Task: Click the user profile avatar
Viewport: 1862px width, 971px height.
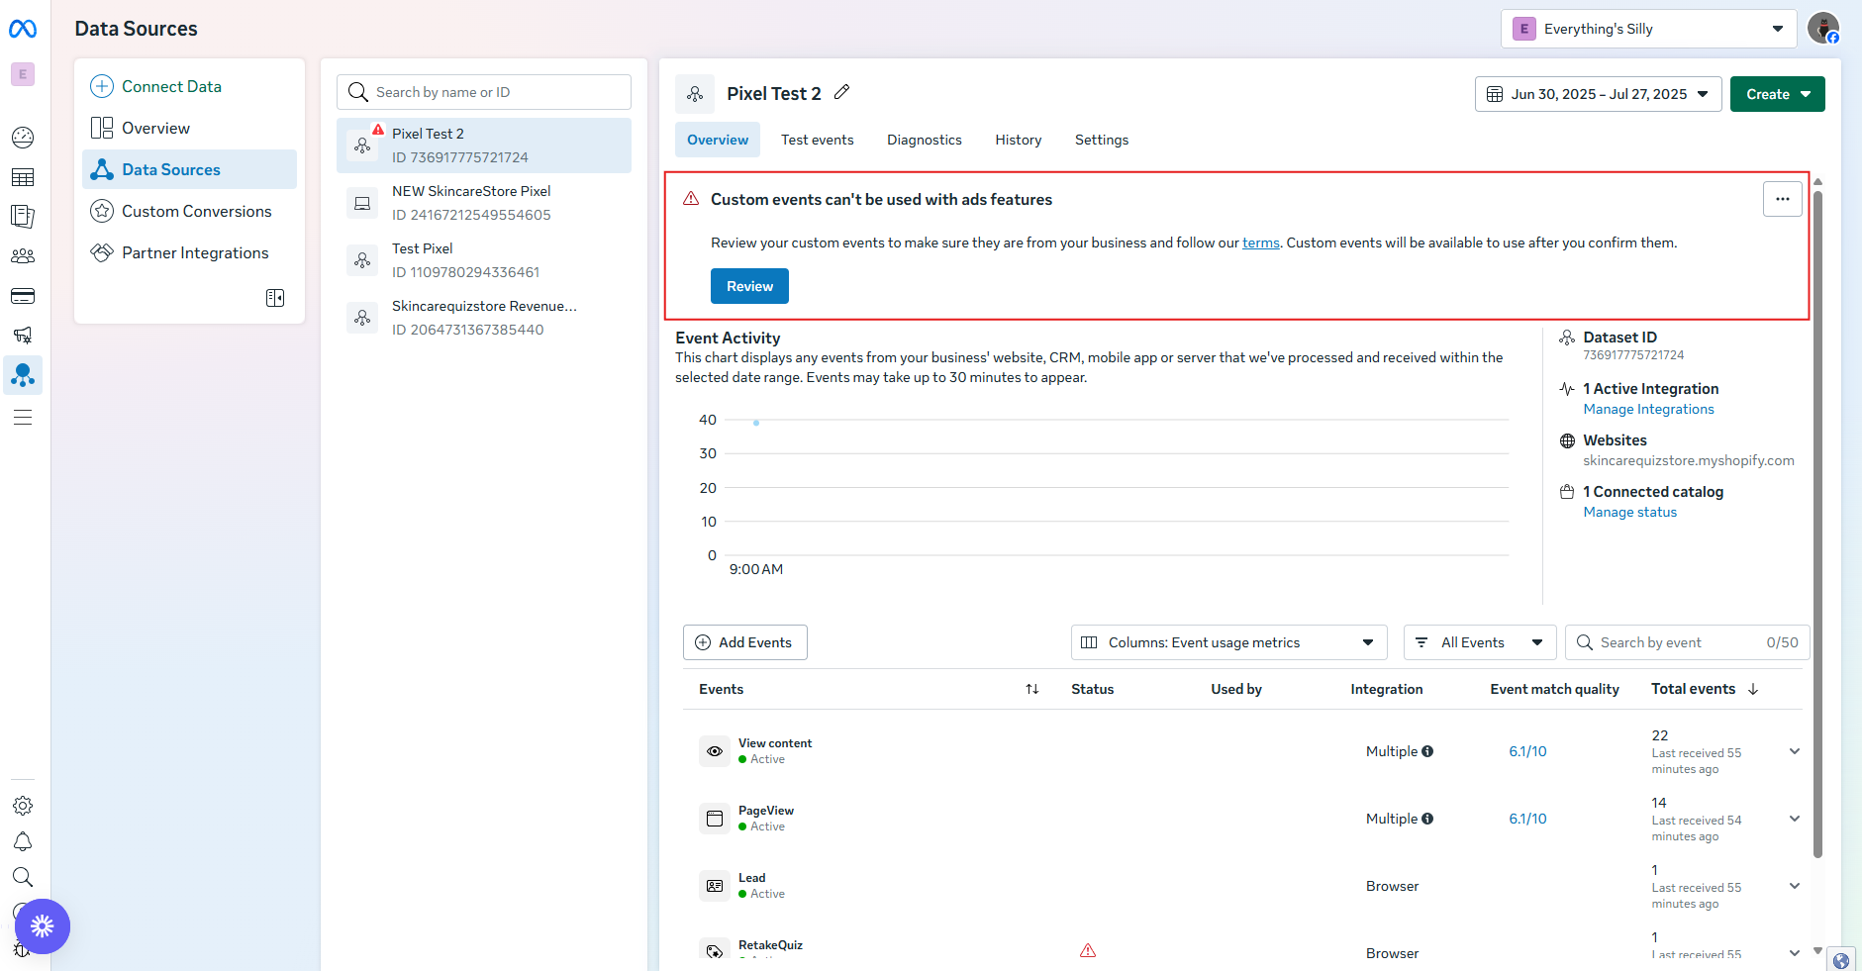Action: click(x=1823, y=28)
